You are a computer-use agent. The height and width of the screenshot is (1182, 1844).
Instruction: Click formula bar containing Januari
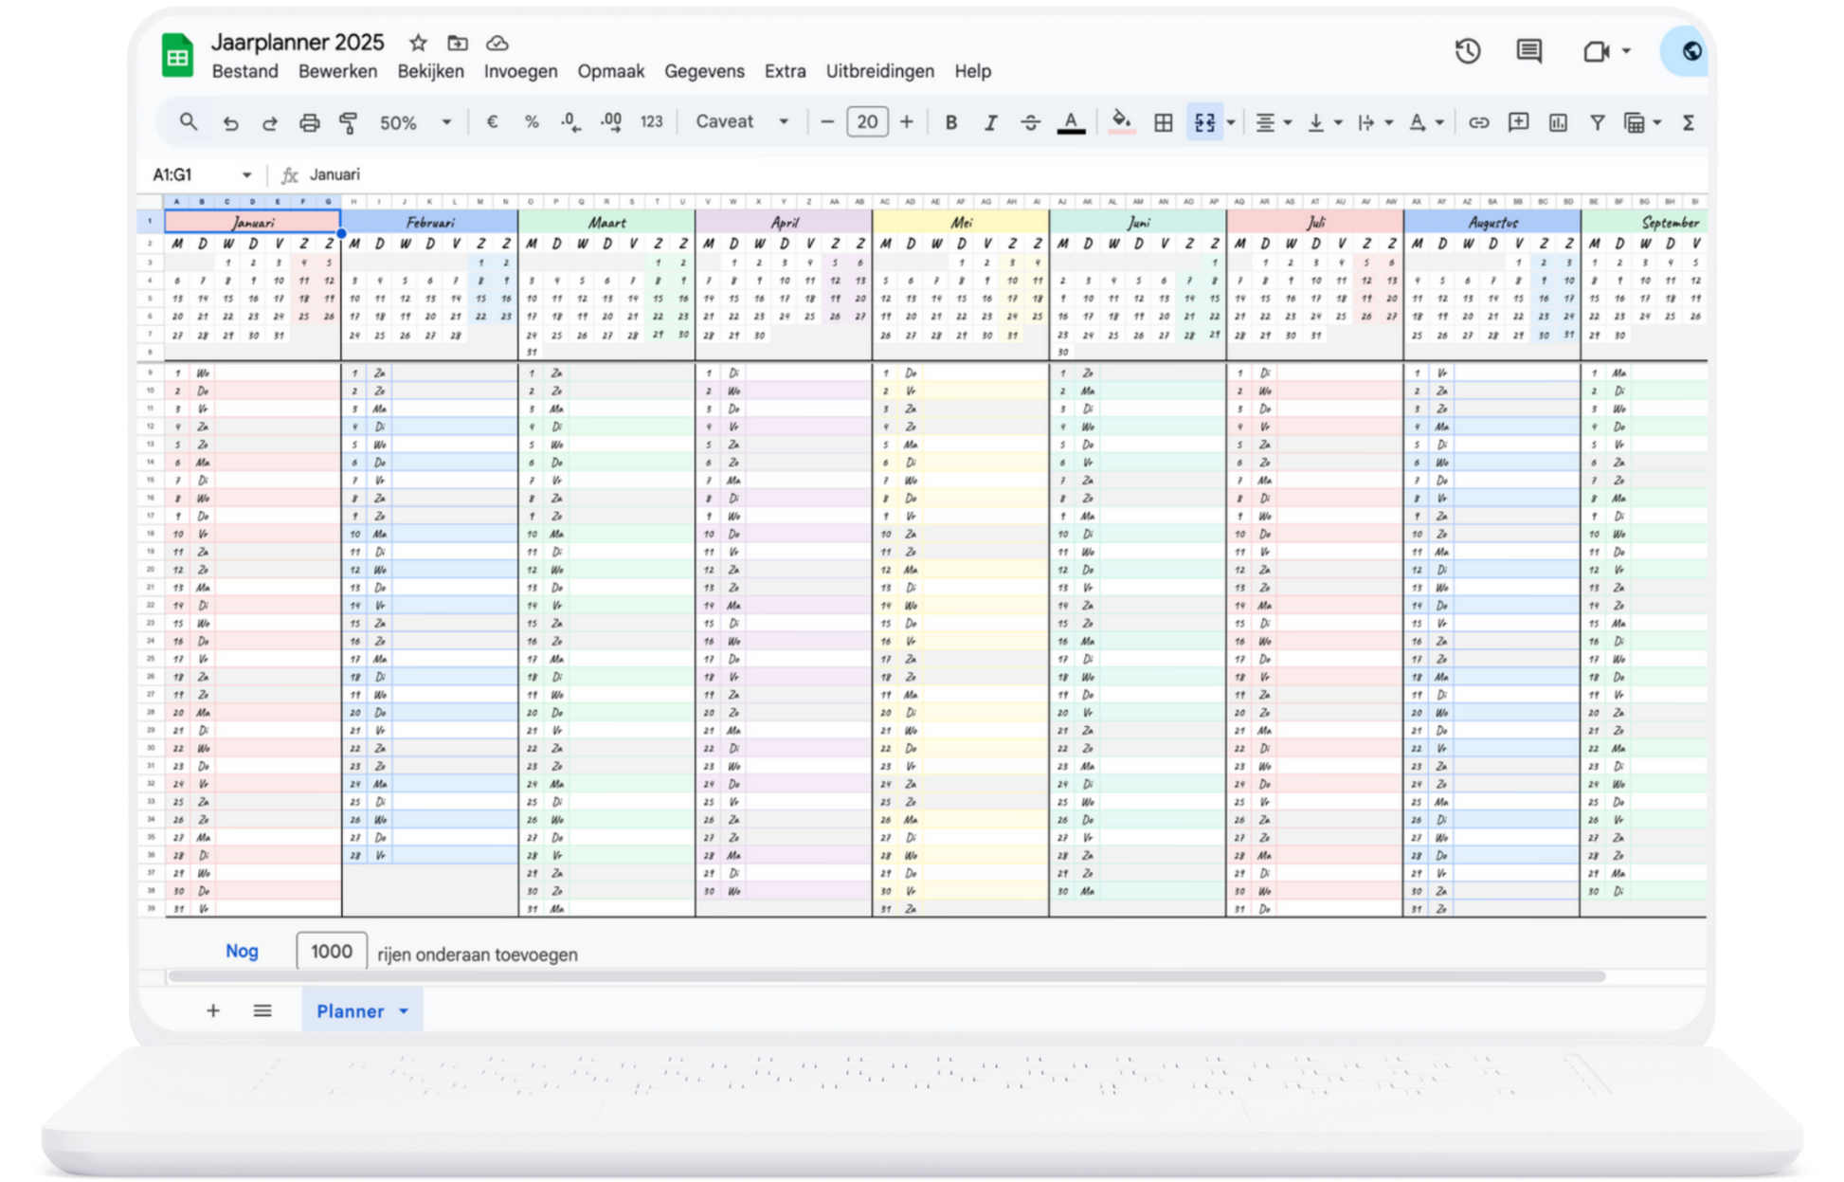click(x=1004, y=174)
